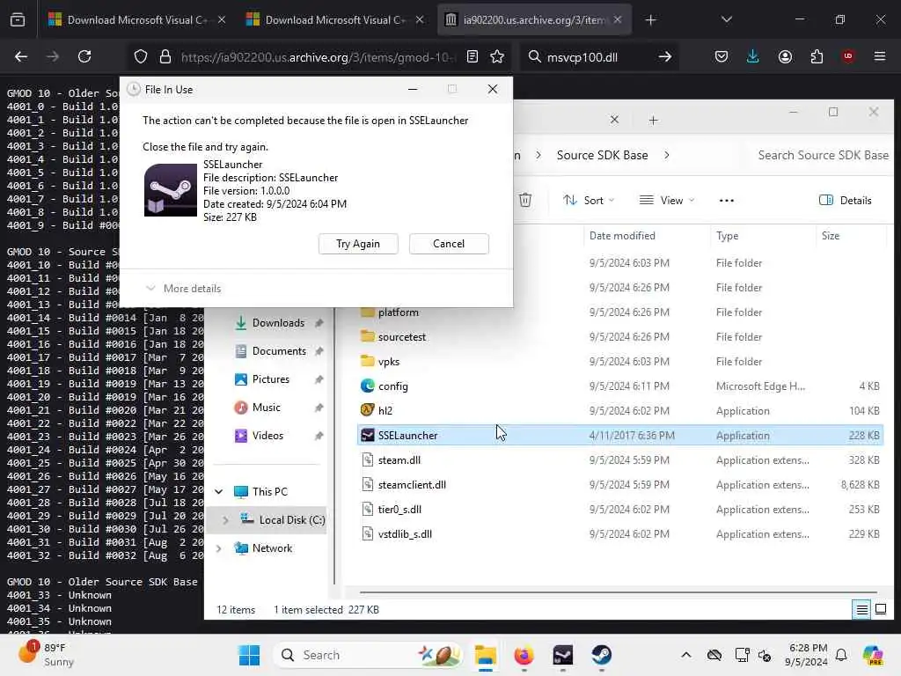Expand More details in the dialog
Screen dimensions: 901x676
click(x=183, y=289)
